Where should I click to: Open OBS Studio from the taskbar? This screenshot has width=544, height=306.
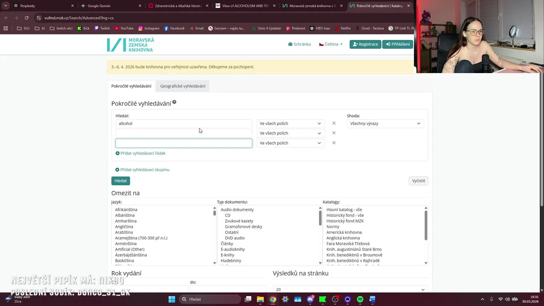pos(335,299)
